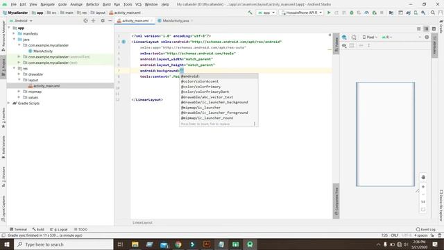The image size is (444, 250).
Task: Click the 1:1 zoom preview button
Action: [x=423, y=202]
